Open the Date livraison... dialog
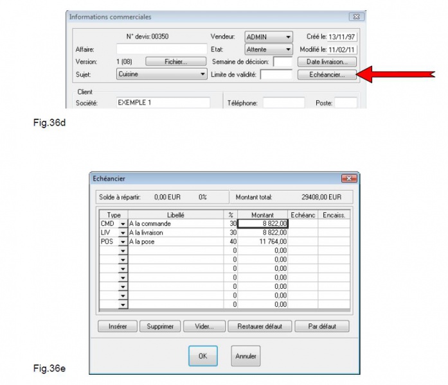The image size is (448, 385). (x=327, y=62)
